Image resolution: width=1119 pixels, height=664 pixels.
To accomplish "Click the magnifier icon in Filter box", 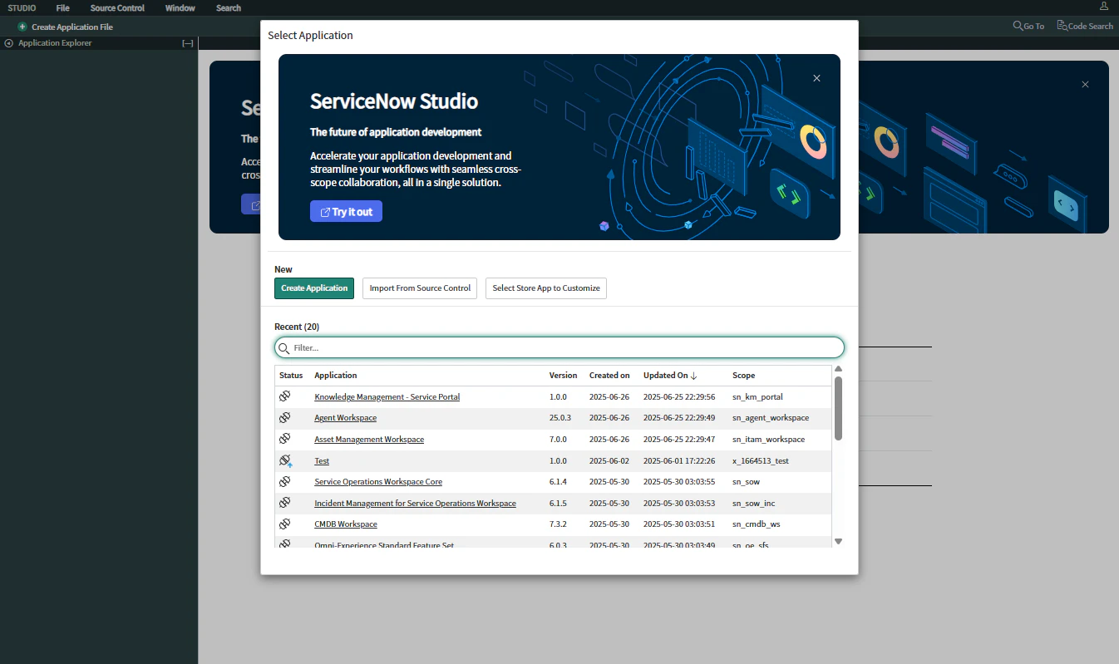I will (284, 348).
